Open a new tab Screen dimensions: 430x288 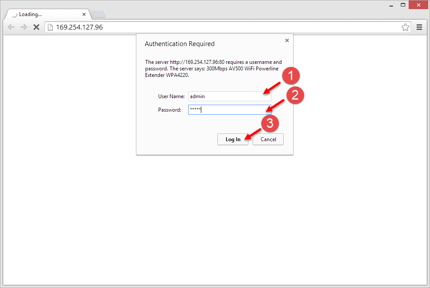[x=98, y=14]
